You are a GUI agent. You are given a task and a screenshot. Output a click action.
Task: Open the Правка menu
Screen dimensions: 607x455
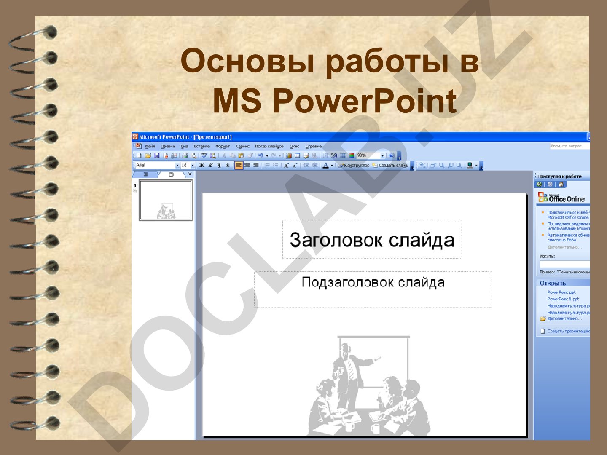click(168, 146)
